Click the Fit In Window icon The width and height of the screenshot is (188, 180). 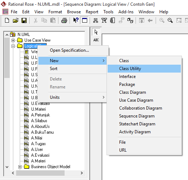pyautogui.click(x=179, y=20)
